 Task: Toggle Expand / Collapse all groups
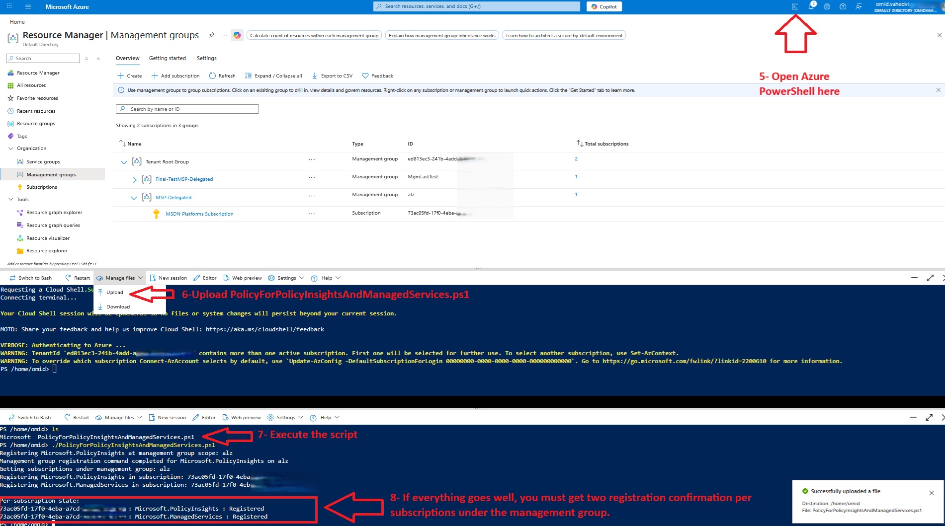tap(273, 75)
